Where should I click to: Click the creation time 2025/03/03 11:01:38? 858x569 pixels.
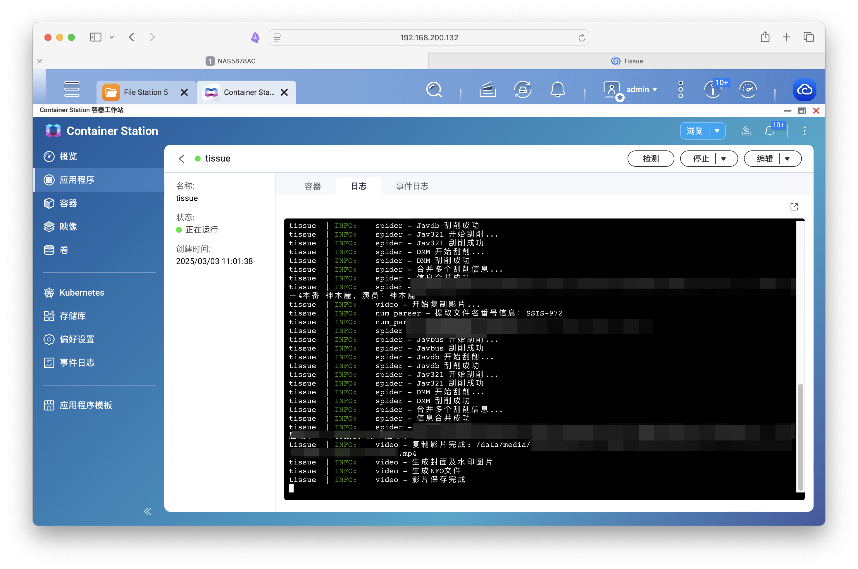click(214, 262)
